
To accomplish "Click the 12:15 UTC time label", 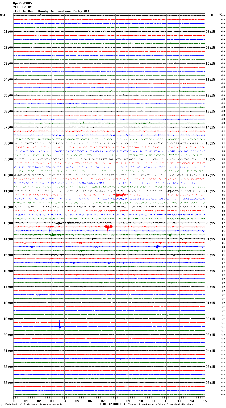I will (x=210, y=95).
